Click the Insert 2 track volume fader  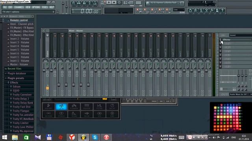[x=59, y=85]
